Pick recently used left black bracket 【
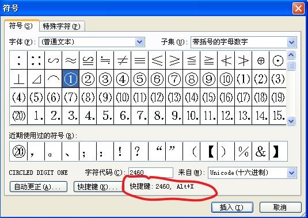The image size is (308, 218). pyautogui.click(x=208, y=151)
